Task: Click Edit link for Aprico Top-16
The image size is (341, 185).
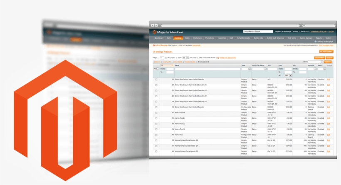Action: (x=329, y=129)
